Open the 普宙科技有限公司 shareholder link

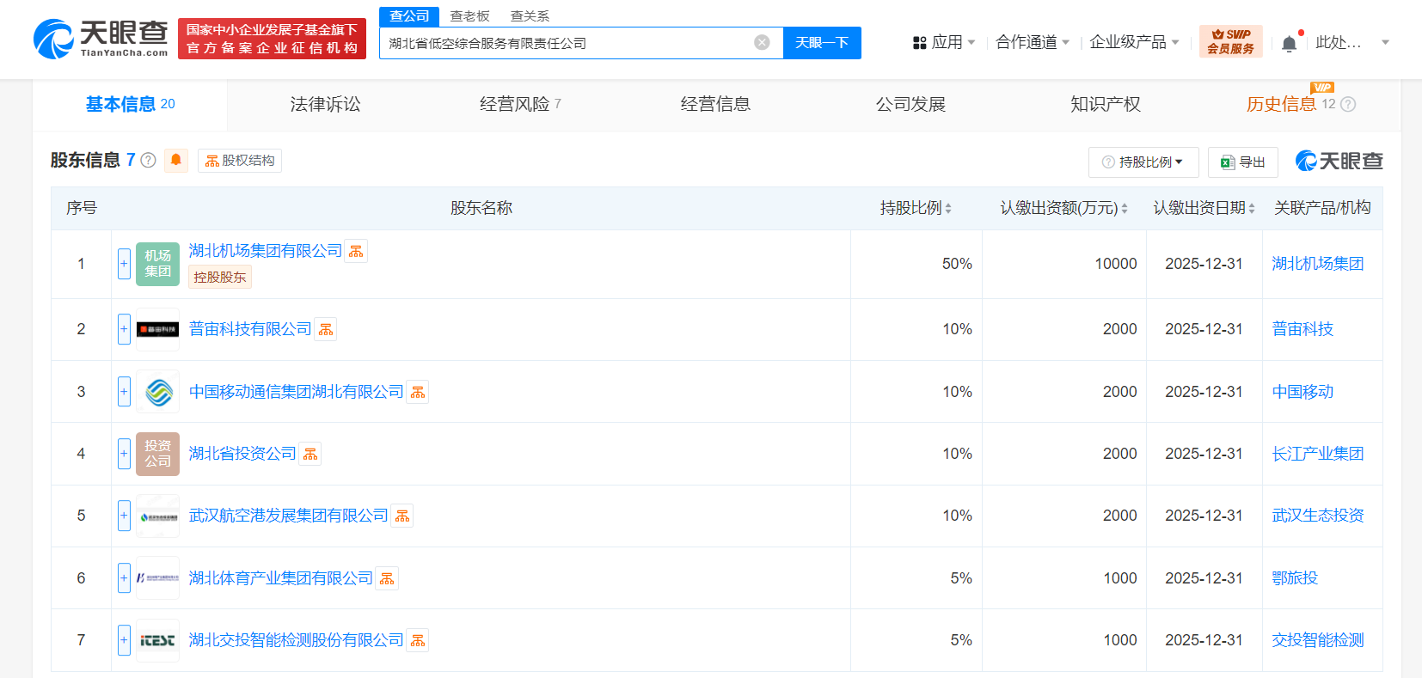click(x=250, y=329)
